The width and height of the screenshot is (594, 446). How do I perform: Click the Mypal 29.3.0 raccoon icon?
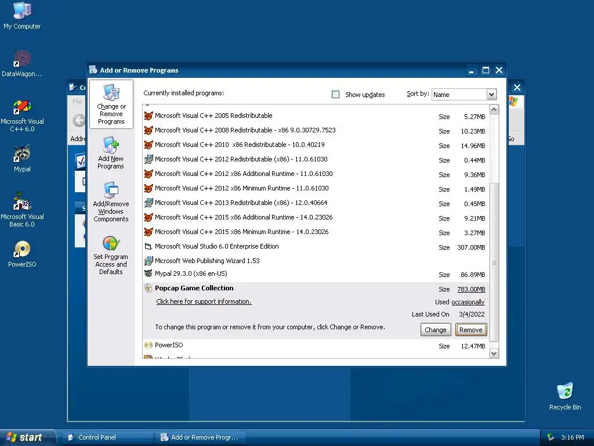(148, 274)
